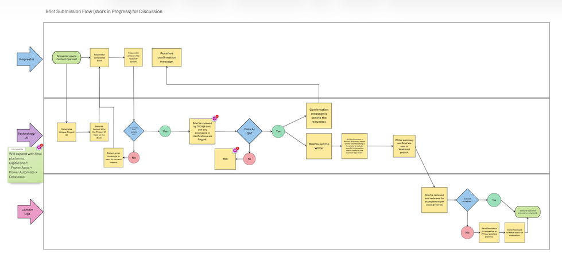
Task: Select No circle below 'Pass AI QA?' diamond
Action: coord(250,159)
